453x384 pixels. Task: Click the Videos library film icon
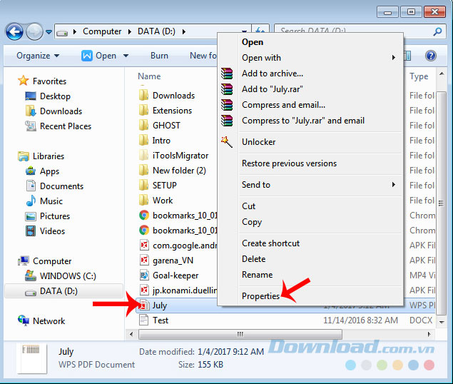[31, 231]
